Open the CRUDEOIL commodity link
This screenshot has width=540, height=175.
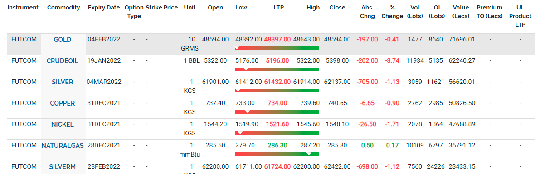[x=62, y=60]
